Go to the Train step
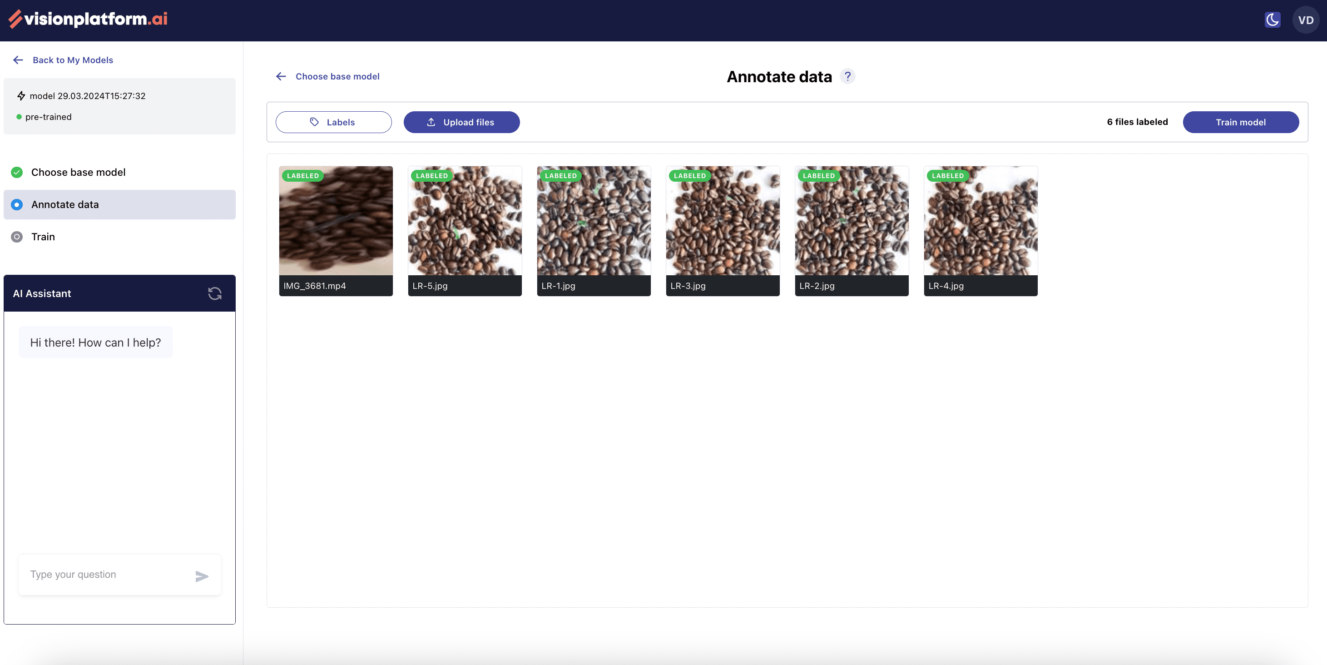Image resolution: width=1327 pixels, height=665 pixels. point(43,237)
